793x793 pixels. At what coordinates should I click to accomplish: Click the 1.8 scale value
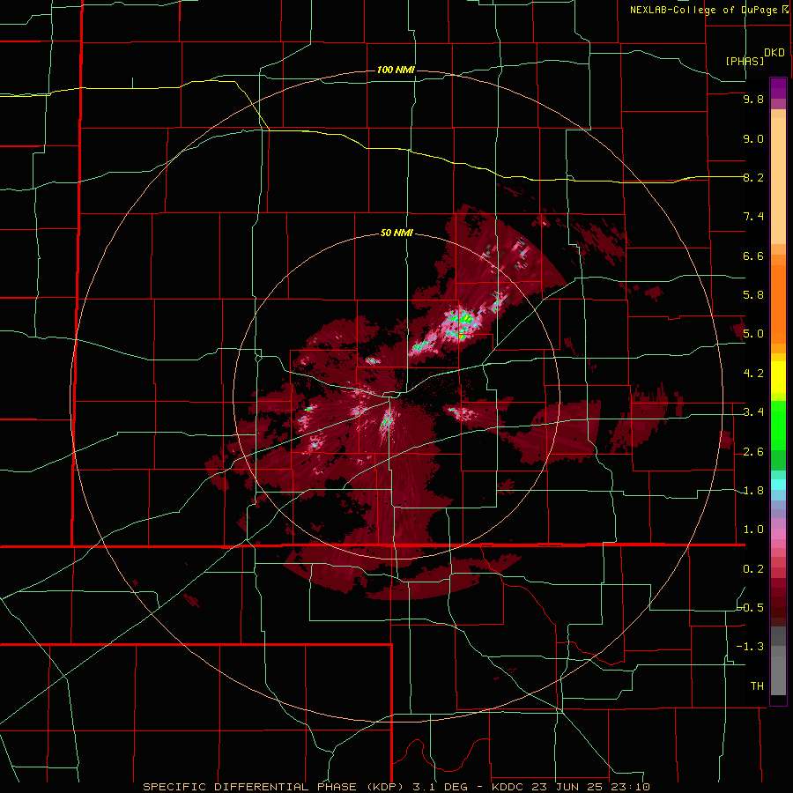tap(753, 491)
